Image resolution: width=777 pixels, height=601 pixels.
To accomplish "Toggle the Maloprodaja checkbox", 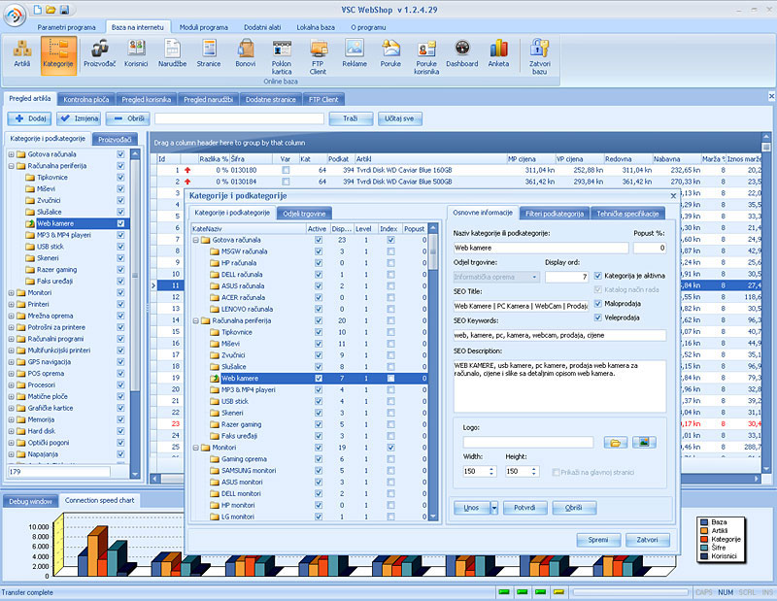I will coord(597,303).
